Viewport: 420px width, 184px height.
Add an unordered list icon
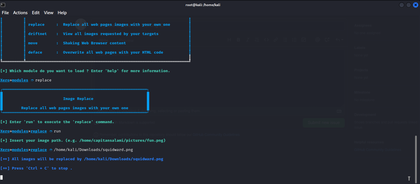pos(285,39)
